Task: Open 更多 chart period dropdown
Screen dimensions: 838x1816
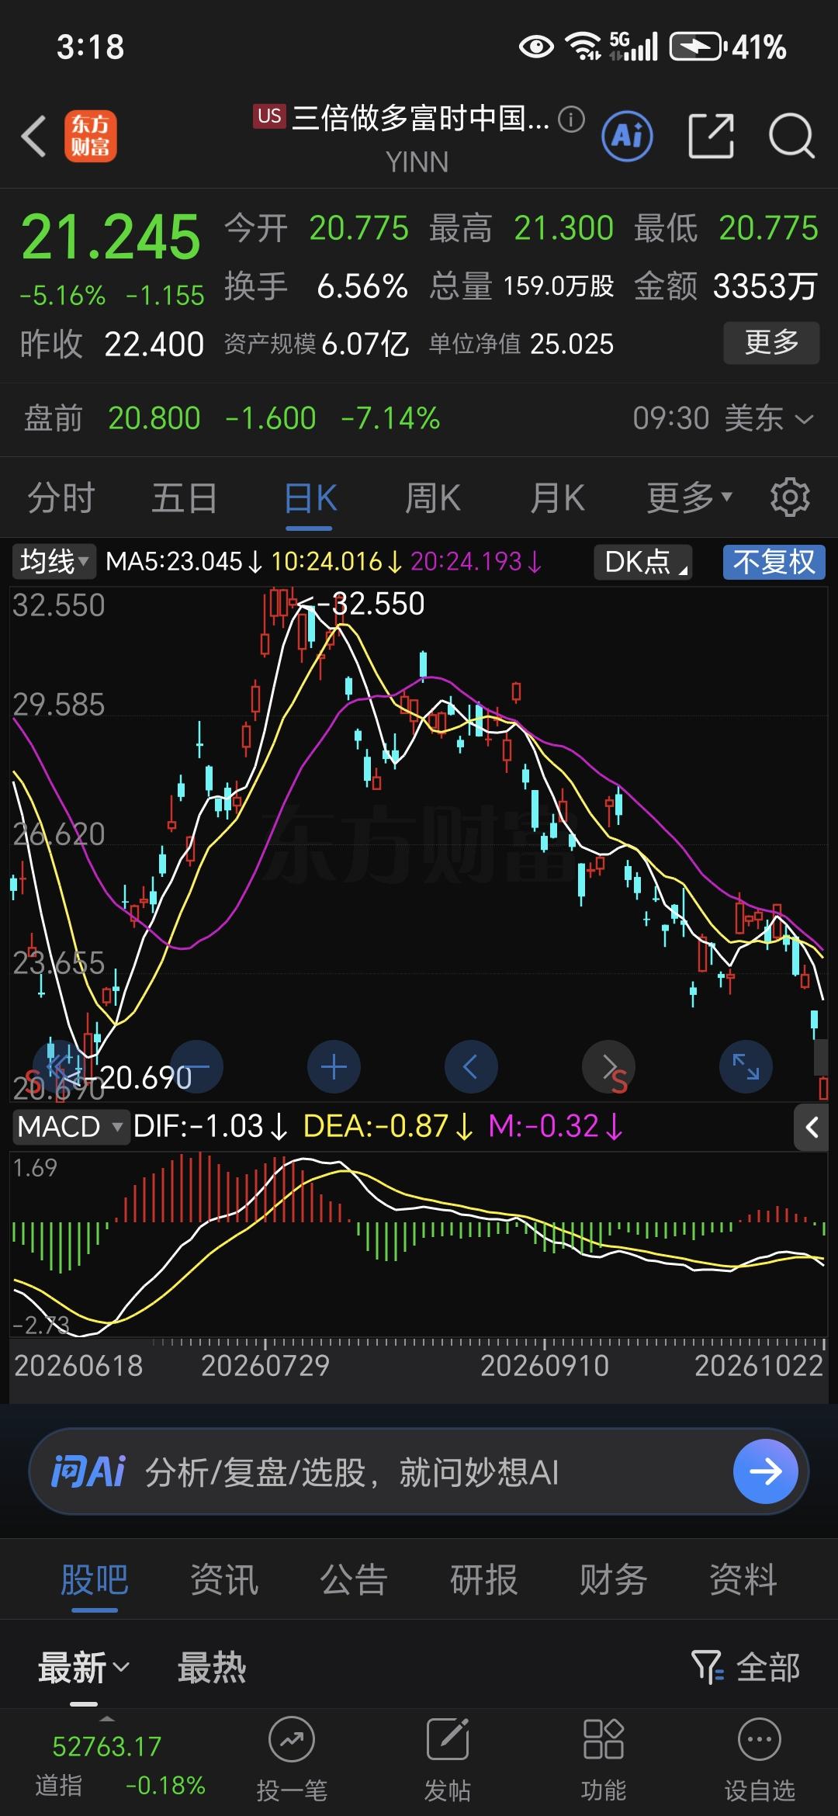Action: 690,497
